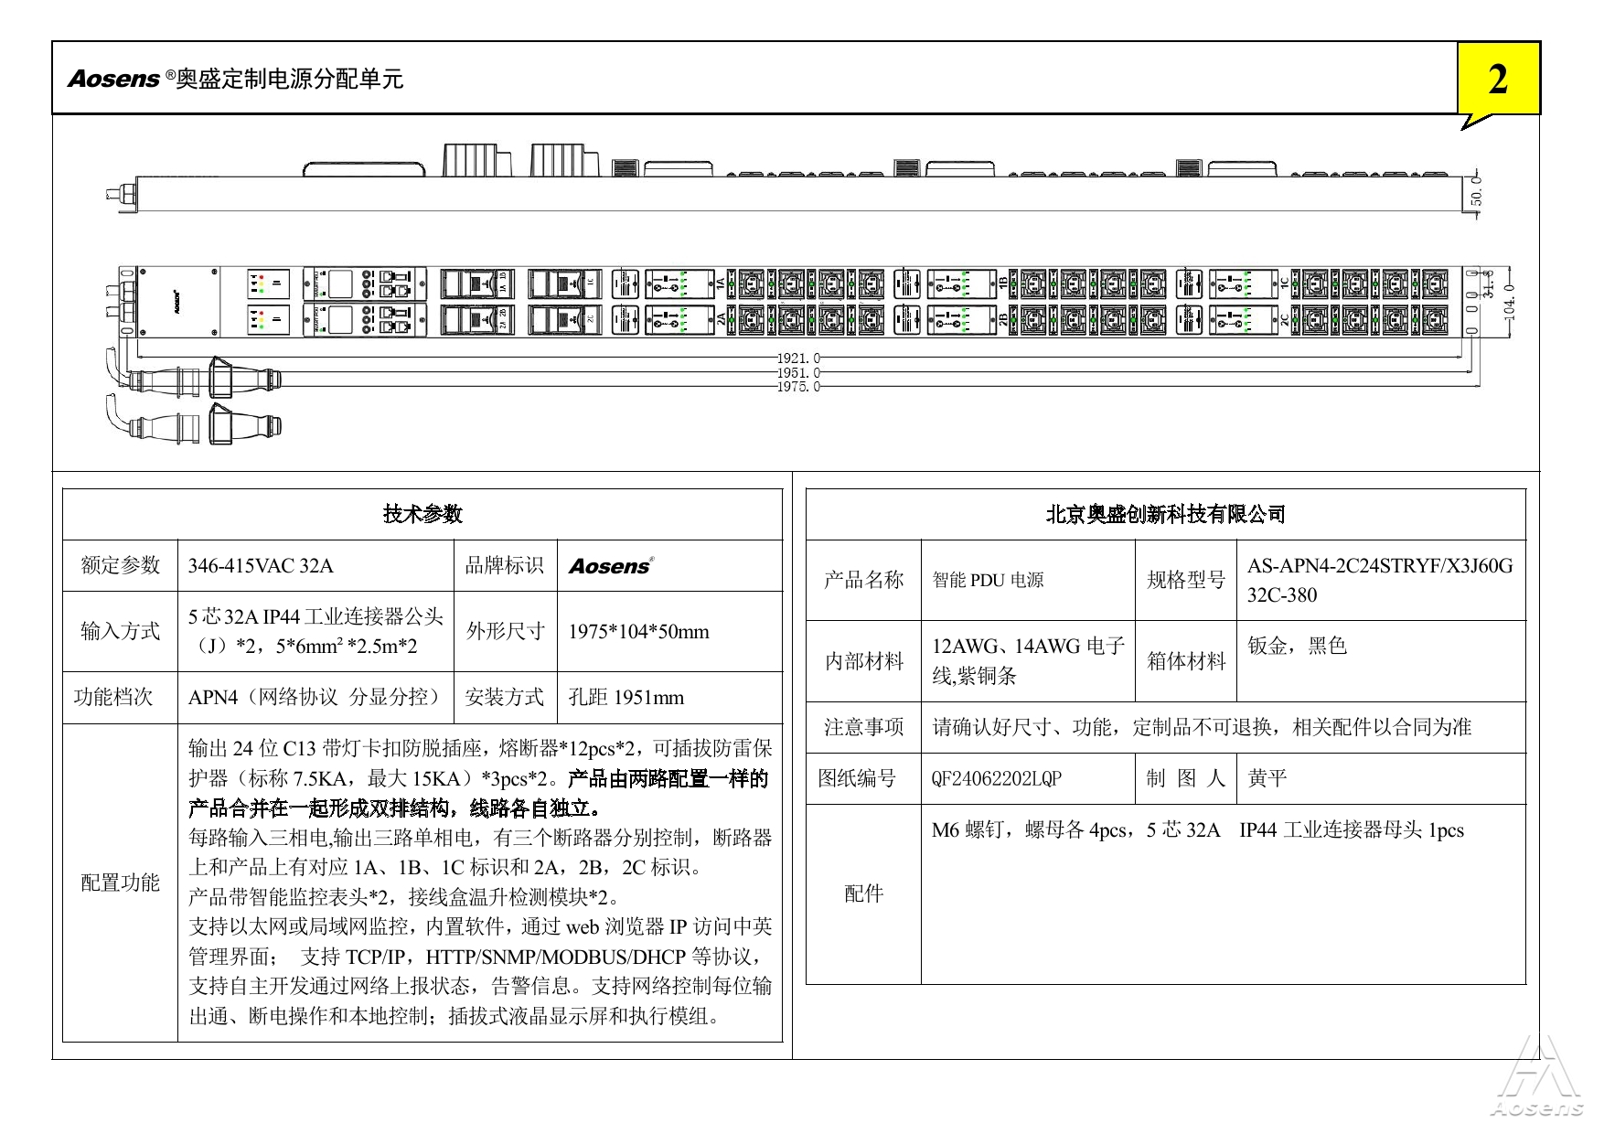Click the drawing number QF24062202LQP
The image size is (1604, 1134).
996,778
